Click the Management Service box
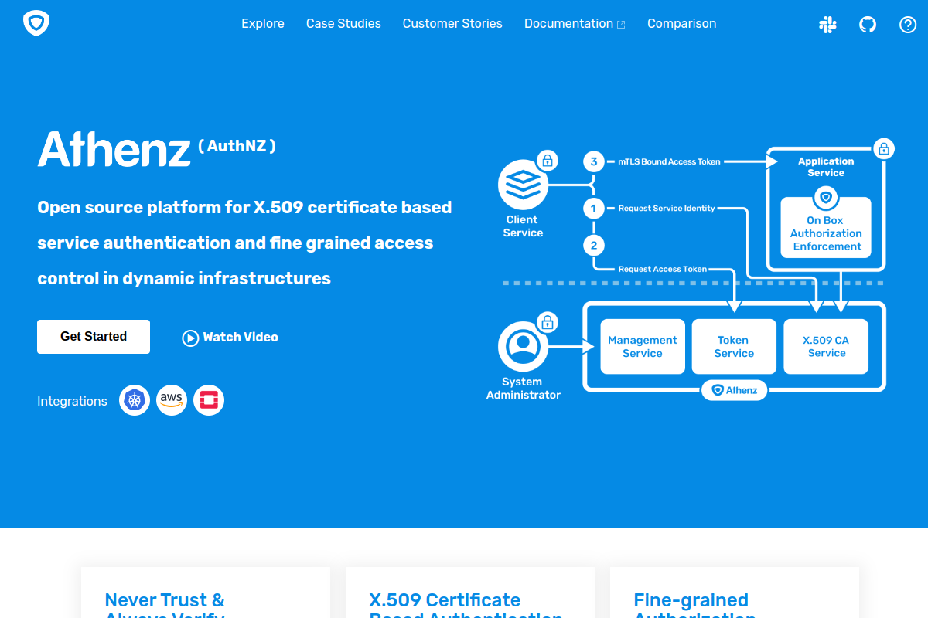 [643, 346]
